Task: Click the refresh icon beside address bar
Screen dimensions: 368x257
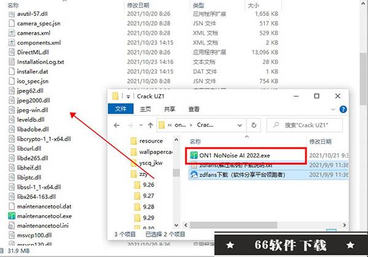Action: 254,125
